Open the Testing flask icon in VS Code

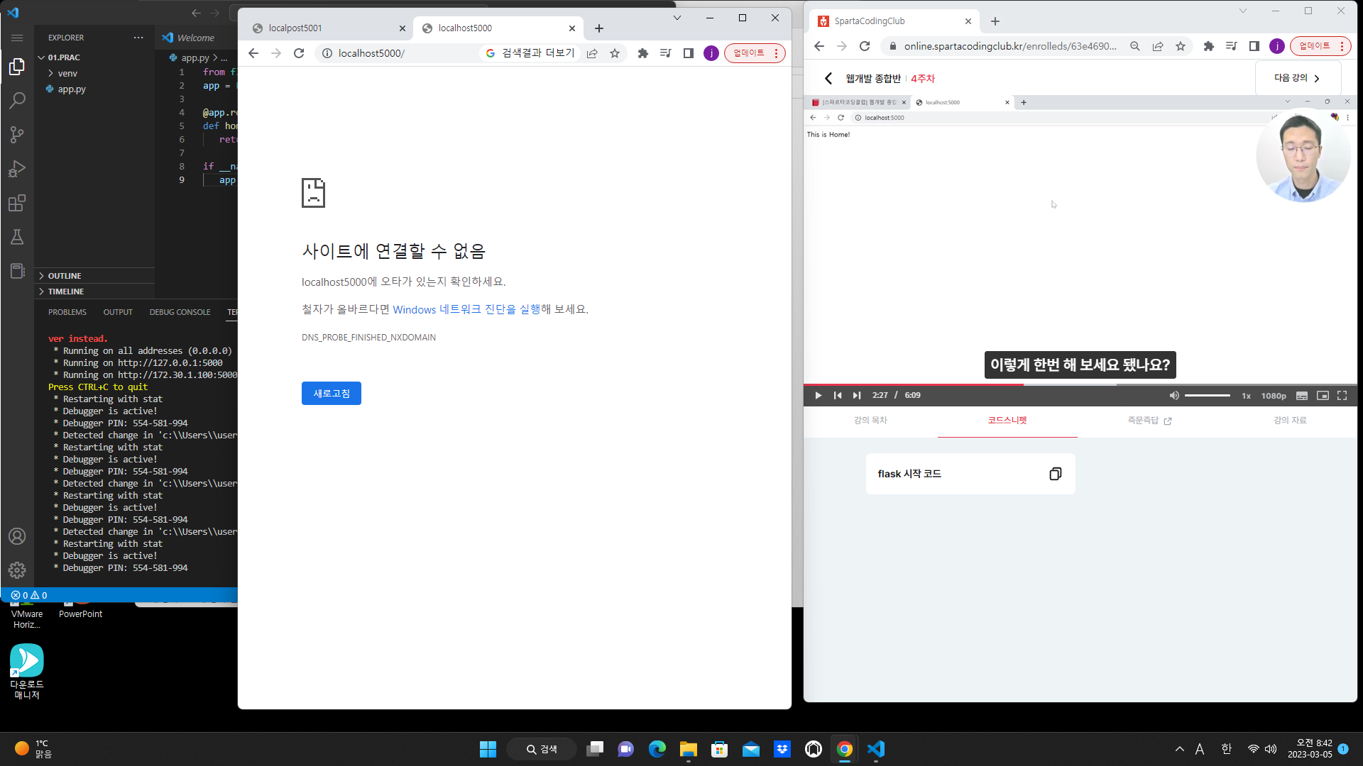coord(17,237)
